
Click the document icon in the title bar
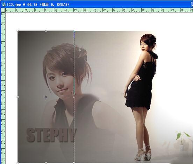click(x=4, y=5)
